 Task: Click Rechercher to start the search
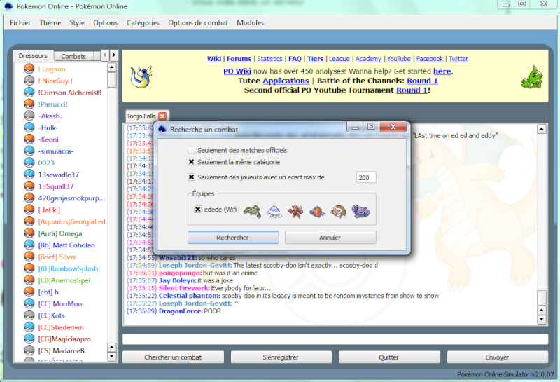click(x=233, y=238)
